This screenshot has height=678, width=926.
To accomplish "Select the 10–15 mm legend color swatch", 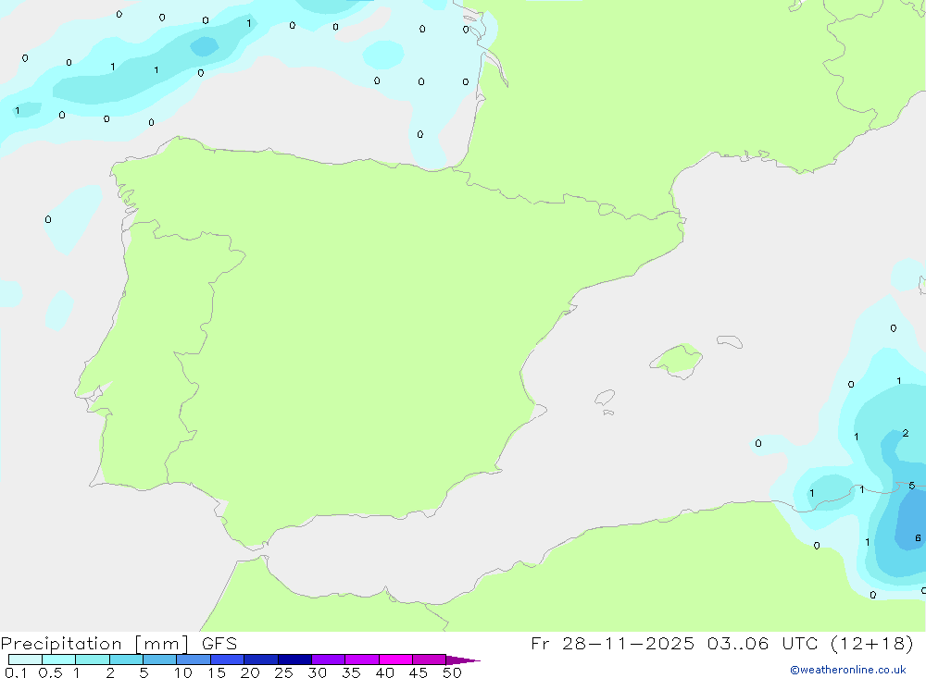I will coord(194,660).
